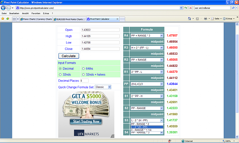The width and height of the screenshot is (239, 143).
Task: Select the 32nds input format
Action: coord(60,75)
